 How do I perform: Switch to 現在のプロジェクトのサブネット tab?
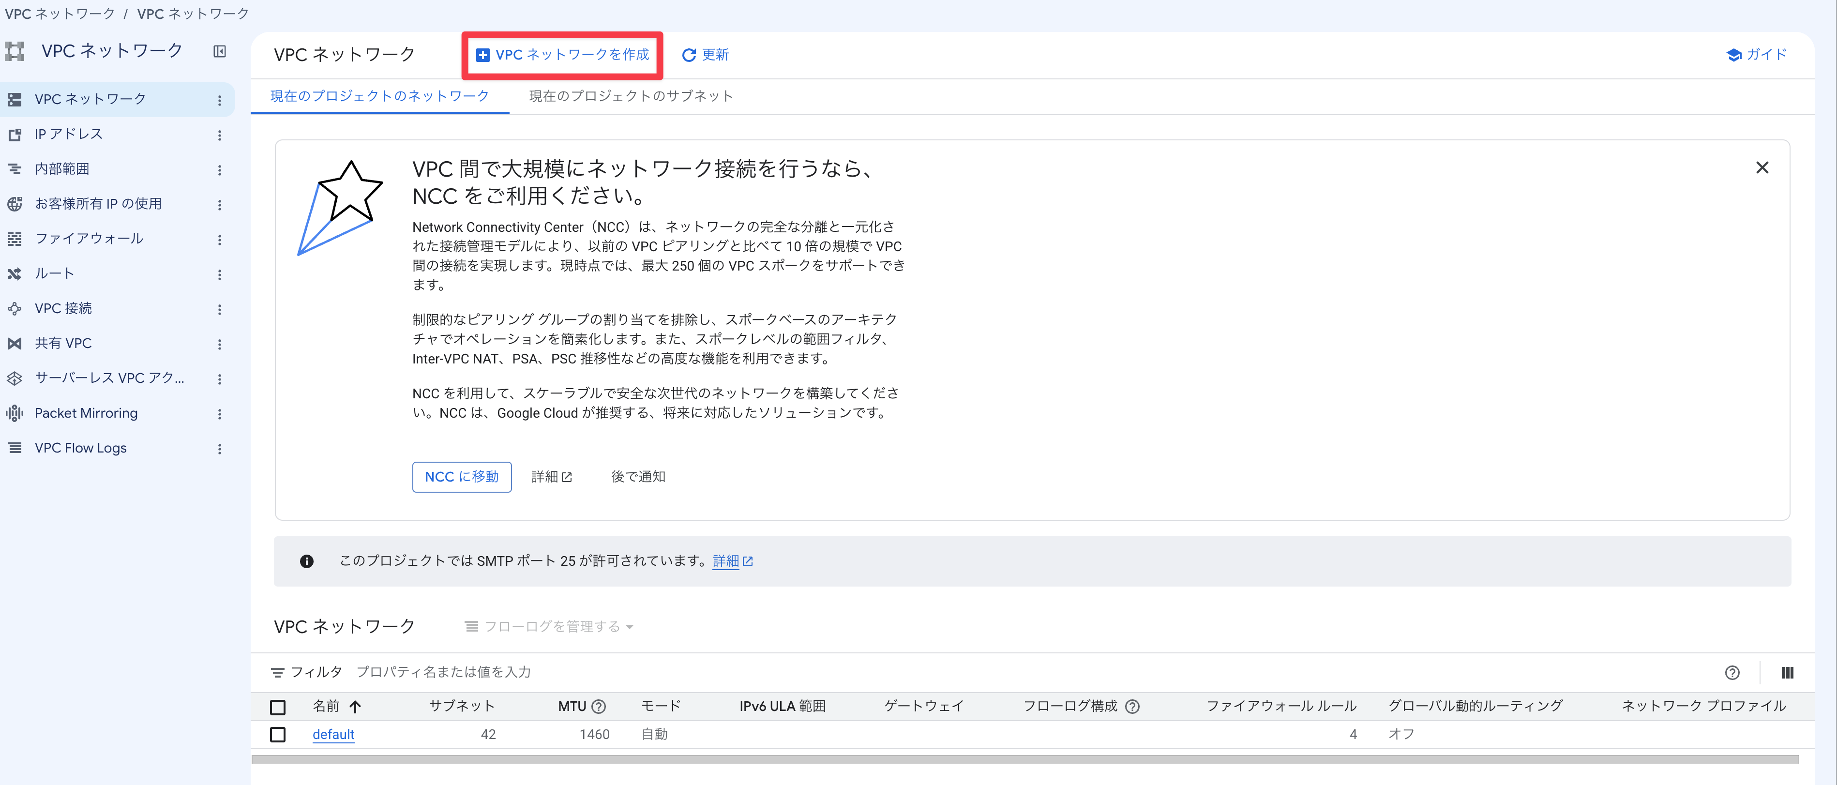click(631, 96)
